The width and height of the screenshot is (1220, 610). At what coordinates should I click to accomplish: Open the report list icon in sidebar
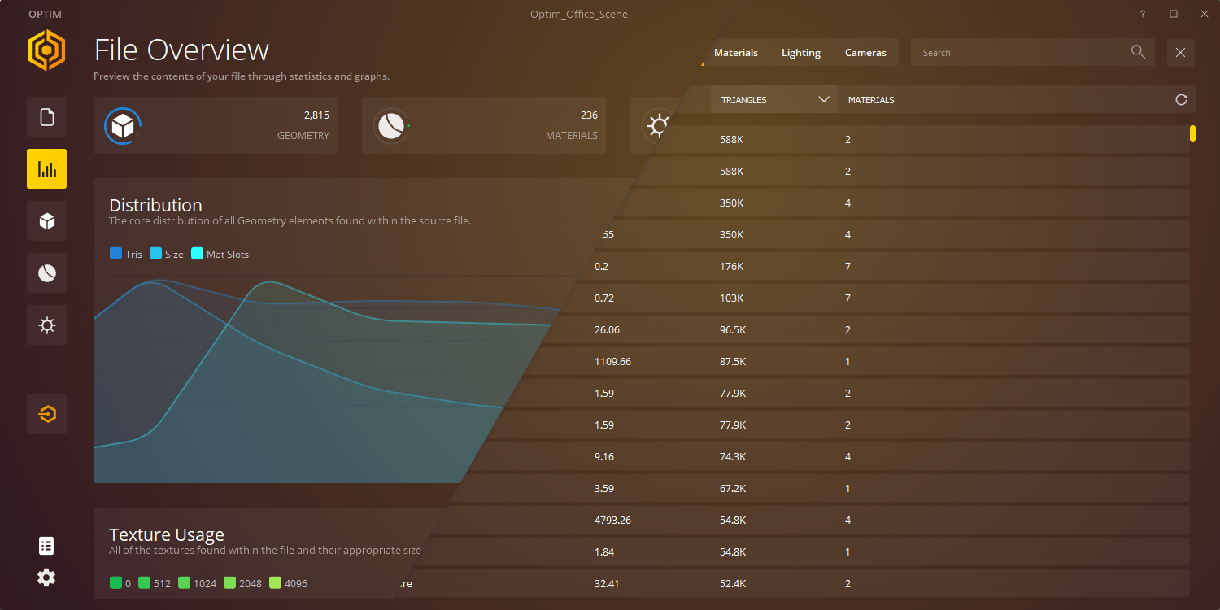[46, 546]
